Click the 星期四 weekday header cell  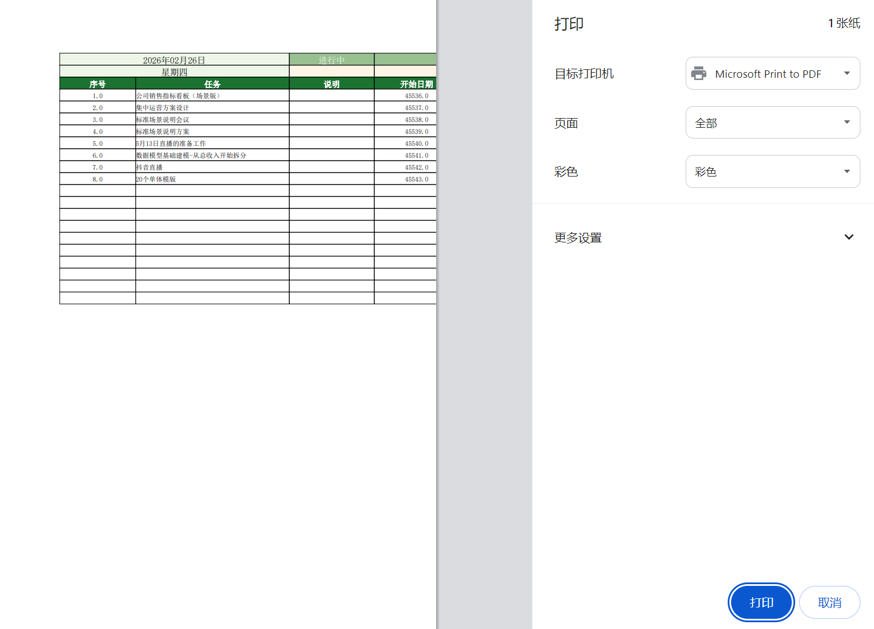click(174, 72)
